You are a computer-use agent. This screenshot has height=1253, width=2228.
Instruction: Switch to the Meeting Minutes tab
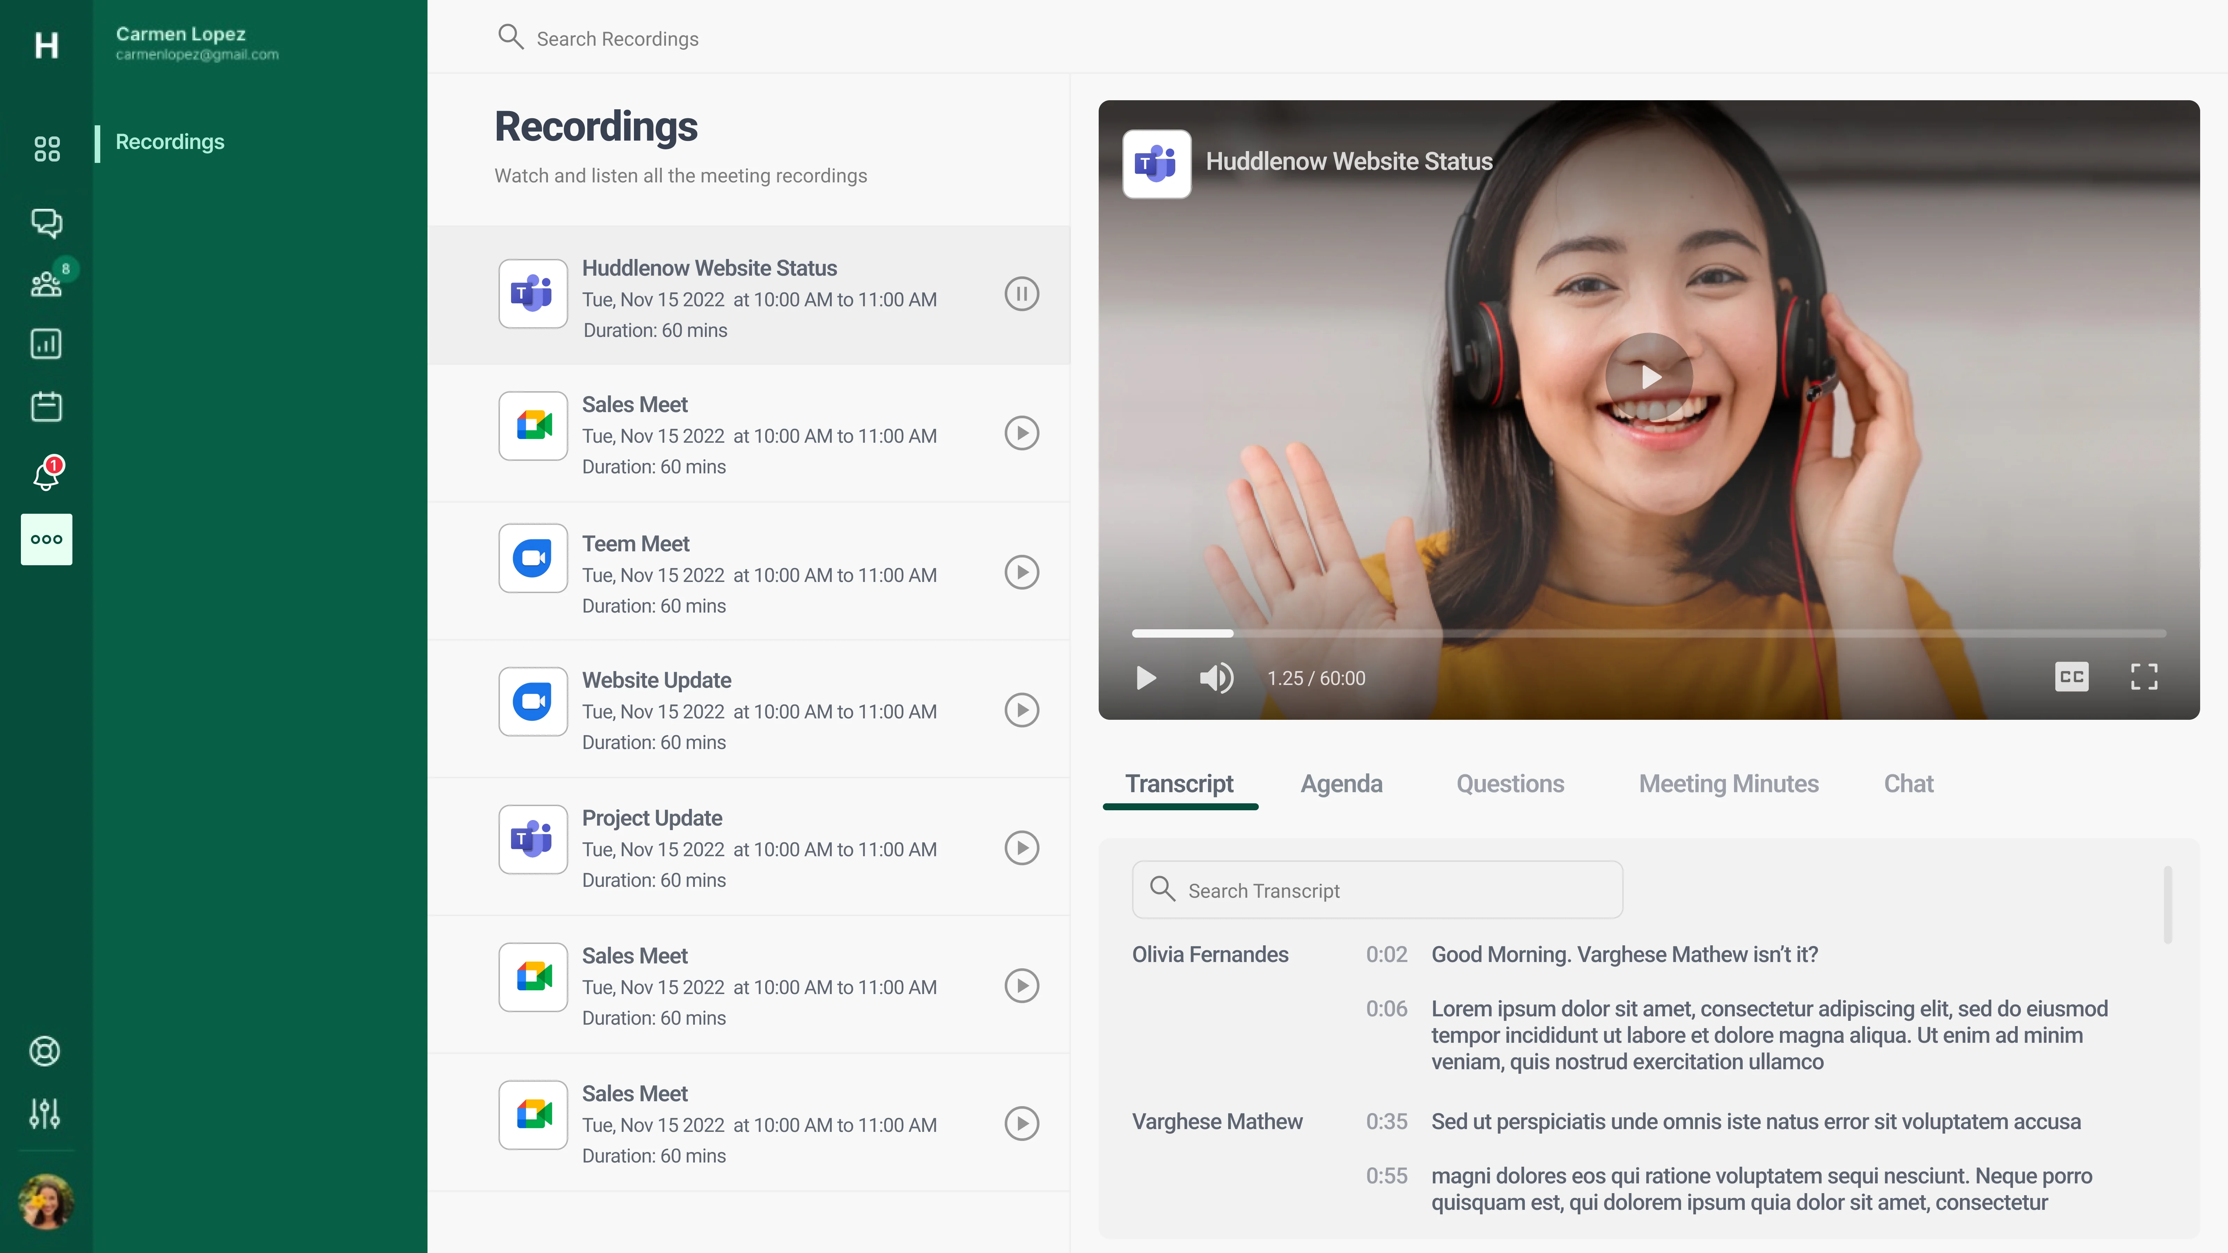tap(1728, 783)
